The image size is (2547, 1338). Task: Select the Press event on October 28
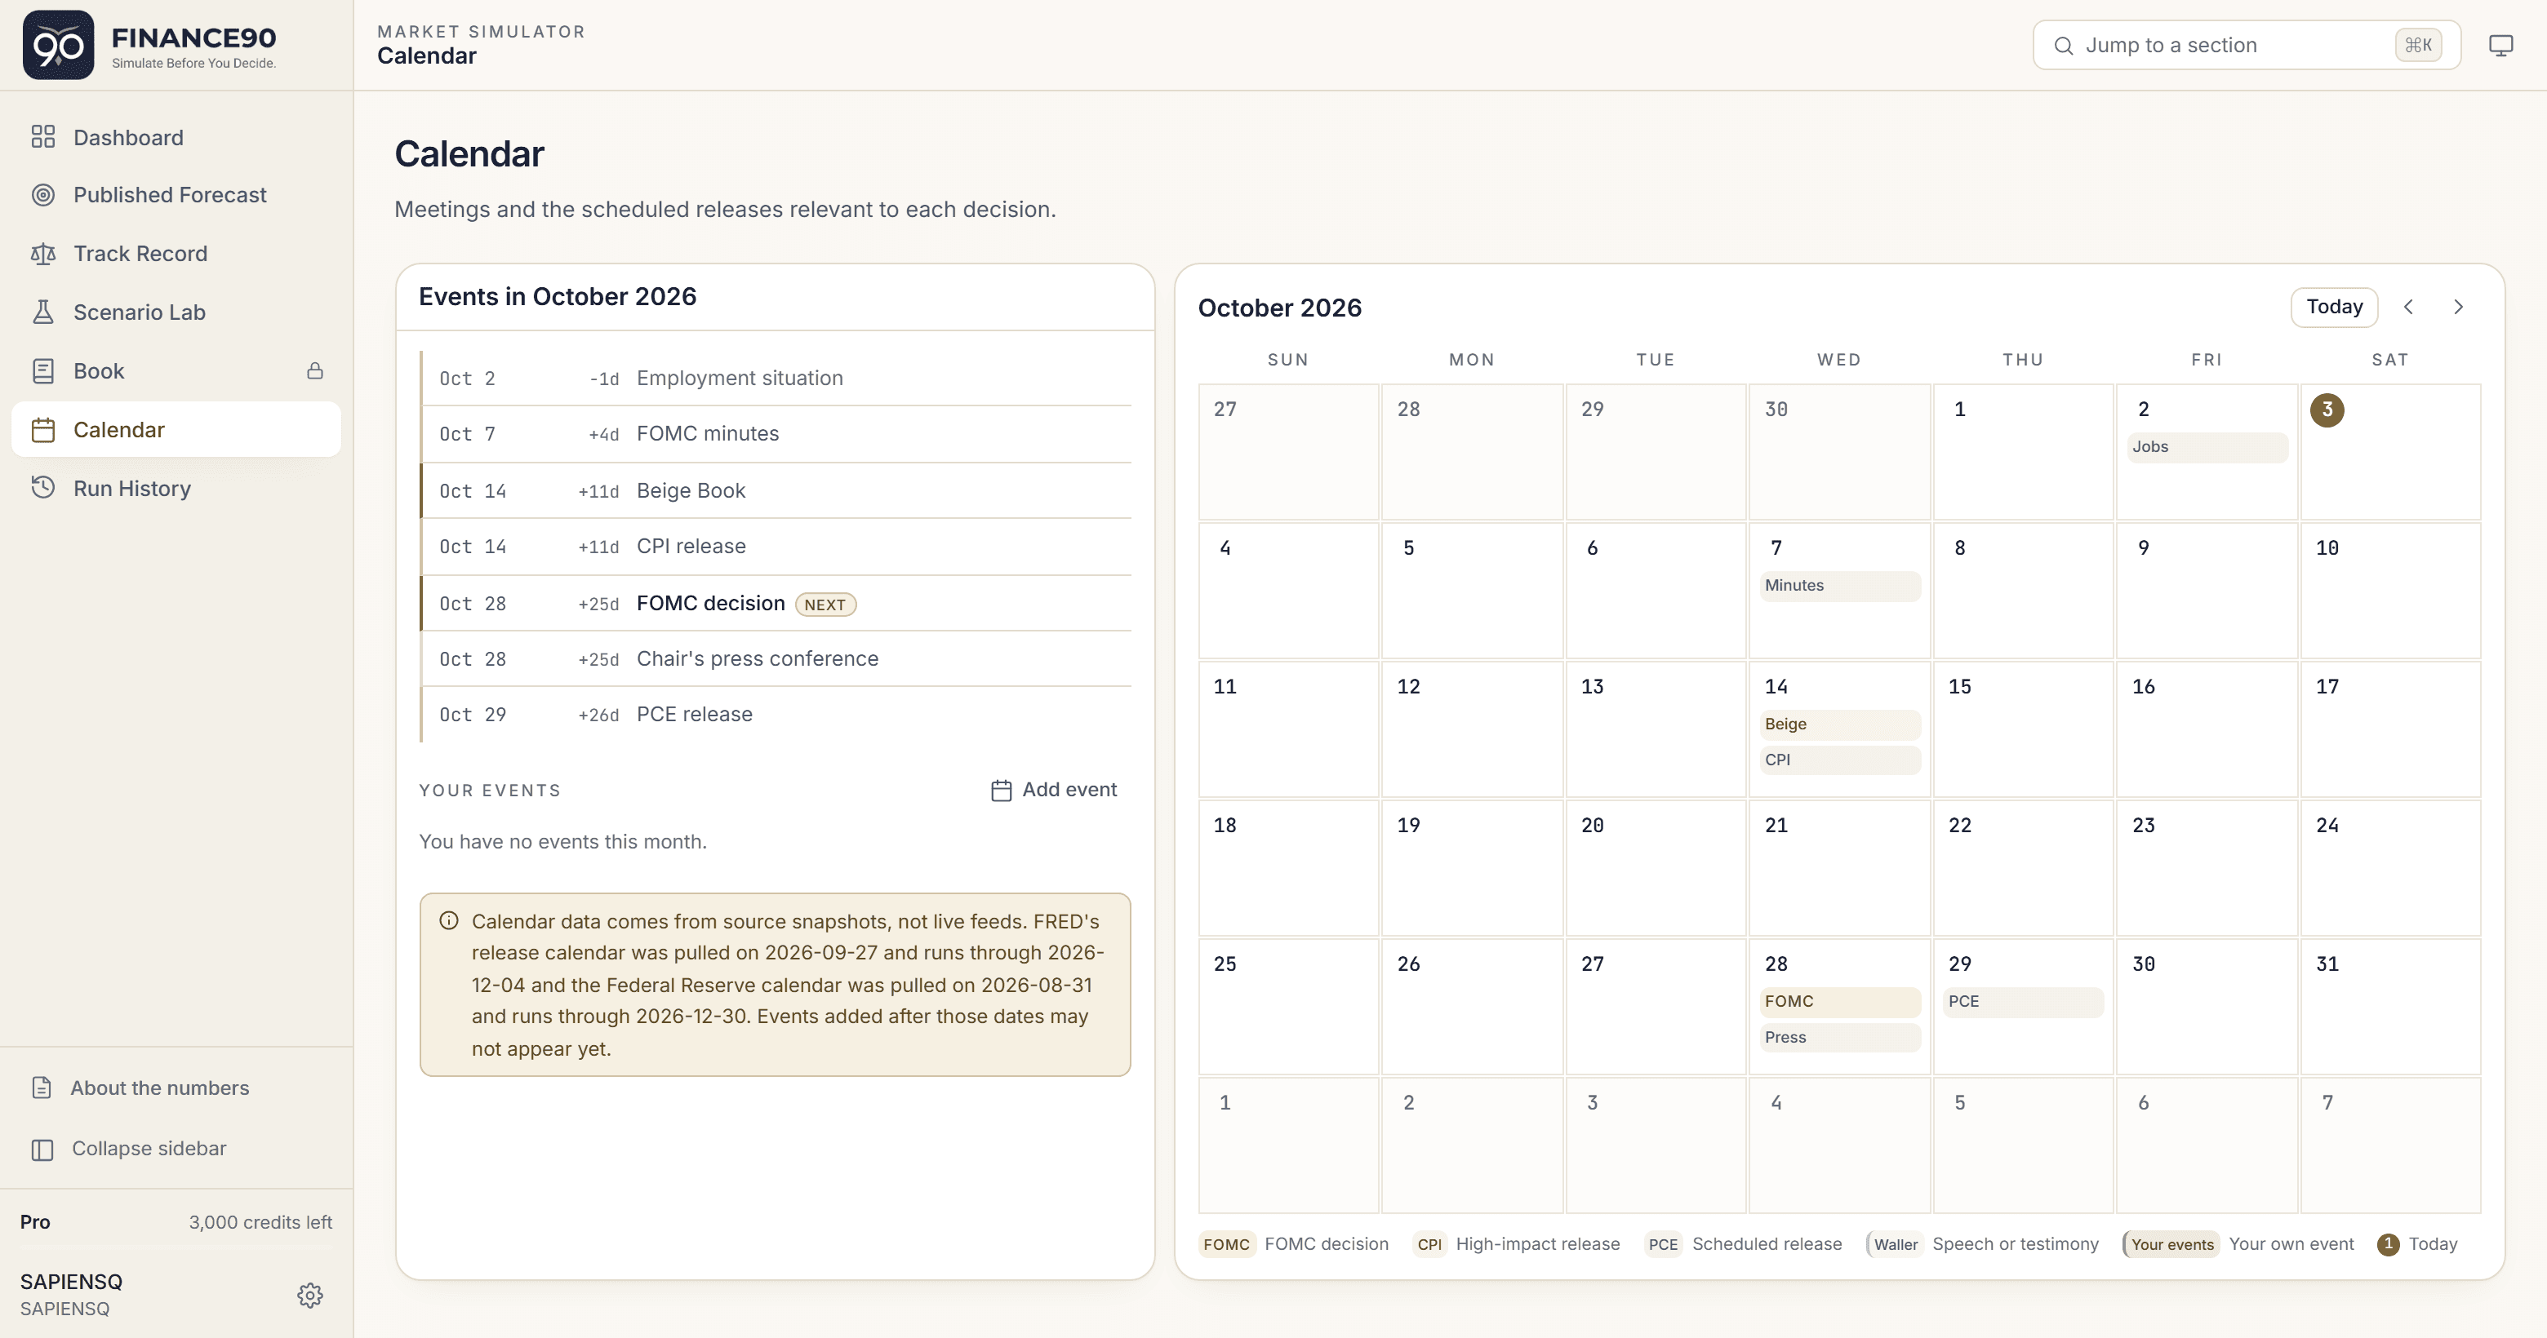(1839, 1038)
